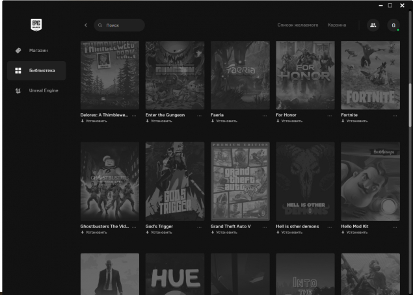Open the Fortnite cover

[370, 75]
